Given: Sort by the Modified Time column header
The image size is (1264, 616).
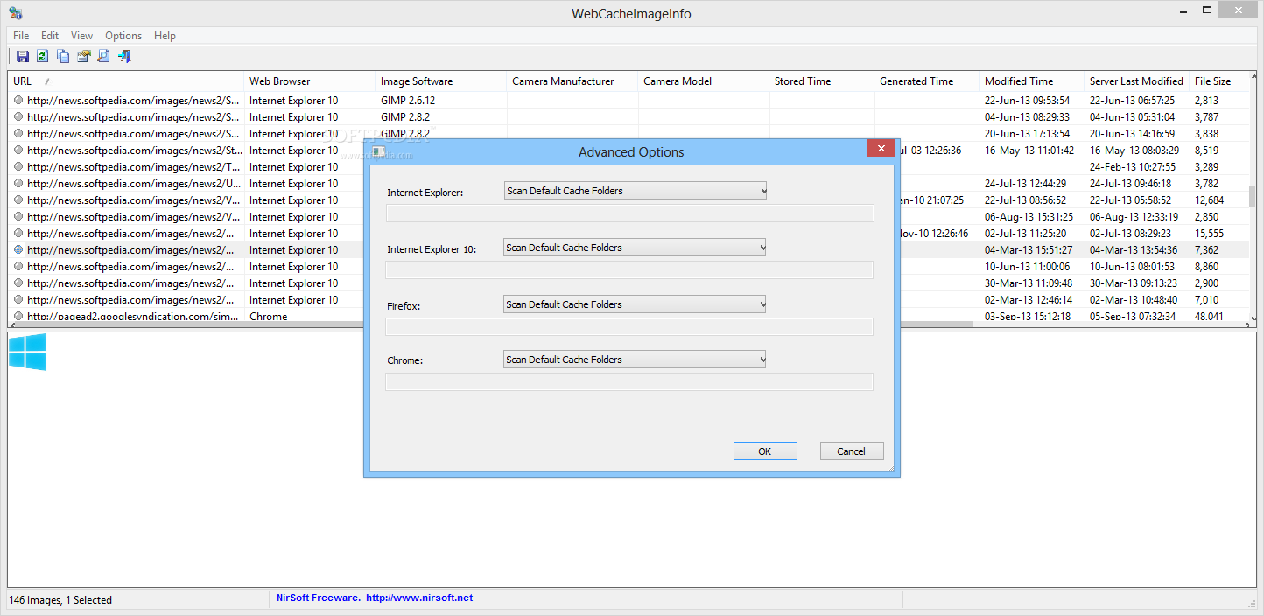Looking at the screenshot, I should click(1032, 81).
